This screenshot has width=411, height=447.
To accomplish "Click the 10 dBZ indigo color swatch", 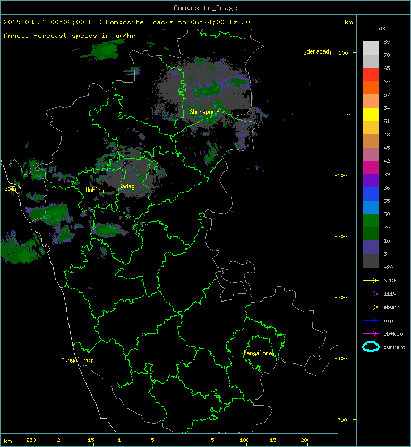I will [371, 247].
